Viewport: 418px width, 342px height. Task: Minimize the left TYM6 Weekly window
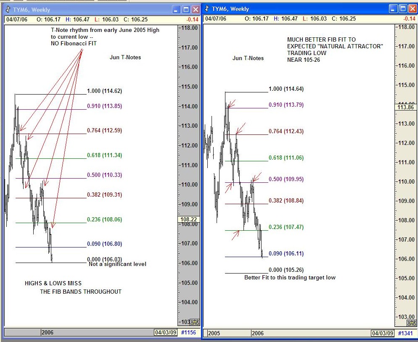pyautogui.click(x=176, y=10)
